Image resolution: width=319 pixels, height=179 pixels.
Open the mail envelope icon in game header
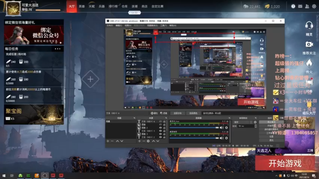click(300, 6)
